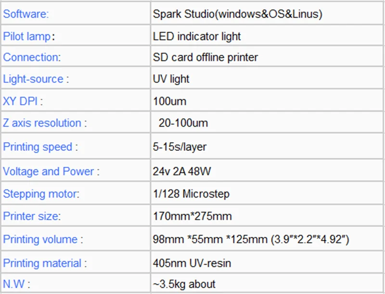This screenshot has width=385, height=294.
Task: Select the 3.5kg net weight value
Action: [x=184, y=284]
